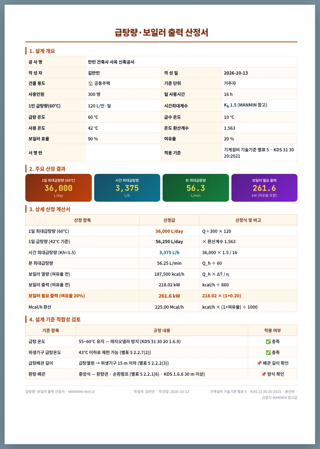Image resolution: width=320 pixels, height=449 pixels.
Task: Click the 20 % 여유율 value
Action: coord(229,139)
